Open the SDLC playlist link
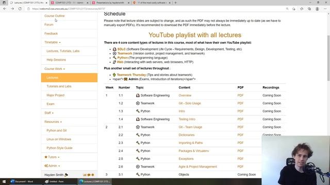This screenshot has height=185, width=330. pyautogui.click(x=122, y=49)
